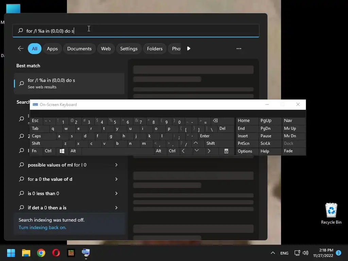The height and width of the screenshot is (261, 348).
Task: Expand 'if det a 0 then a is' suggestion
Action: 116,208
